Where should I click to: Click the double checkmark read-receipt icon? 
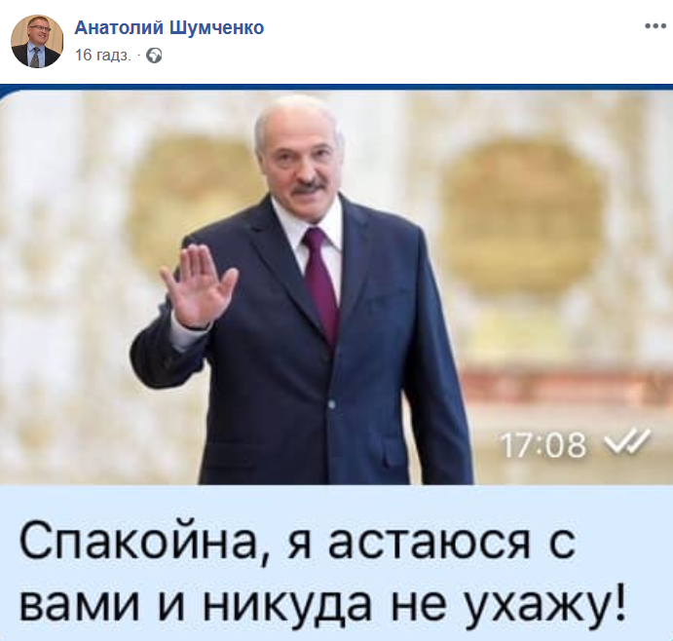pyautogui.click(x=626, y=442)
